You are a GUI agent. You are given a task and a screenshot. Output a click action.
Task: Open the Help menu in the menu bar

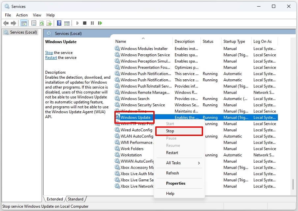(x=50, y=15)
